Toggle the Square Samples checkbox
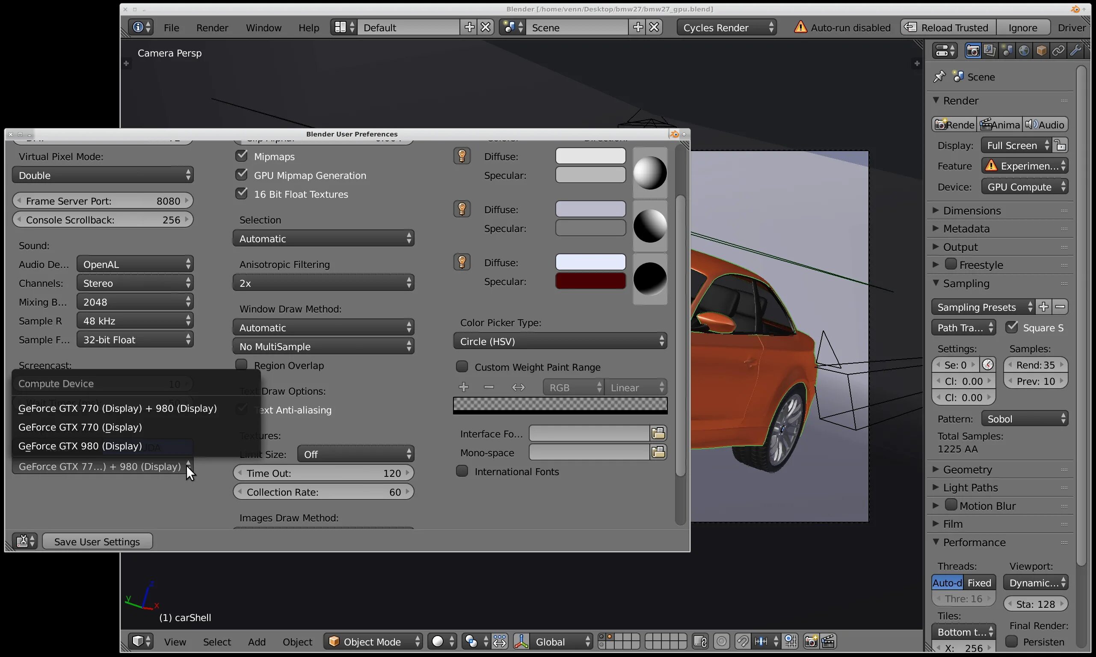 point(1011,327)
